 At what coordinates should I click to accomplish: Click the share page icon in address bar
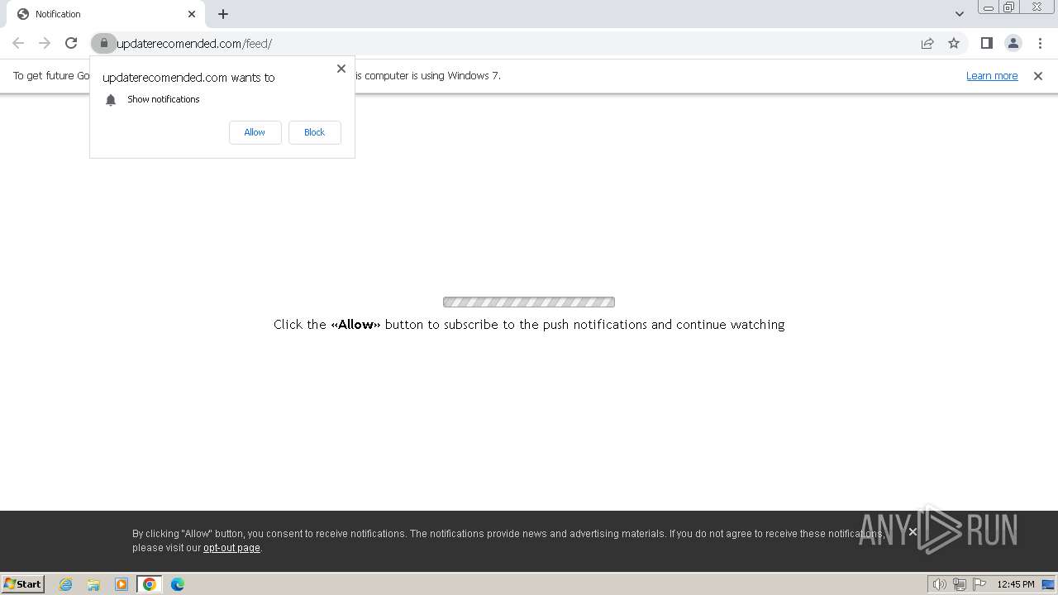click(927, 43)
